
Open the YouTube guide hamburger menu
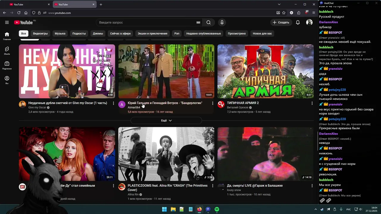[7, 22]
